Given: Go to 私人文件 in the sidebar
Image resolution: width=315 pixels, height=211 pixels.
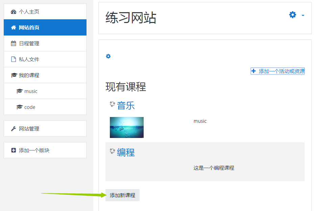Looking at the screenshot, I should coord(29,60).
